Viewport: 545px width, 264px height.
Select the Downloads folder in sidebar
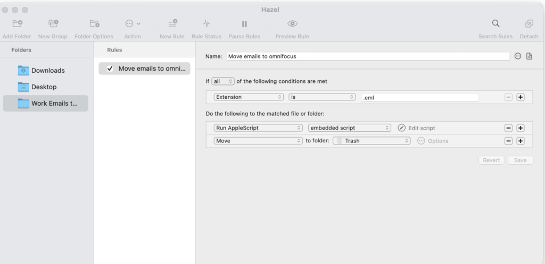click(47, 71)
